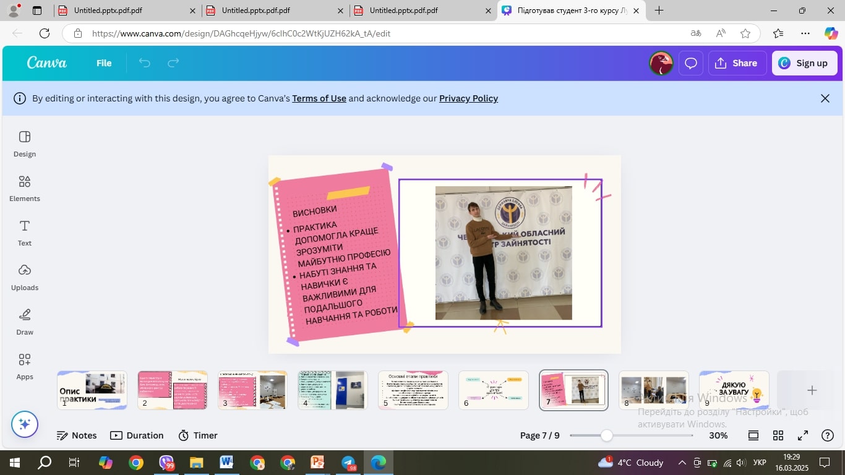Viewport: 845px width, 475px height.
Task: Open the comments speech bubble icon
Action: 691,63
